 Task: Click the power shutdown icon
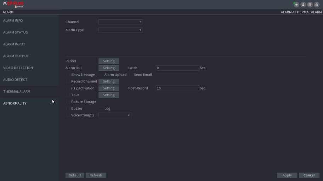tap(317, 5)
